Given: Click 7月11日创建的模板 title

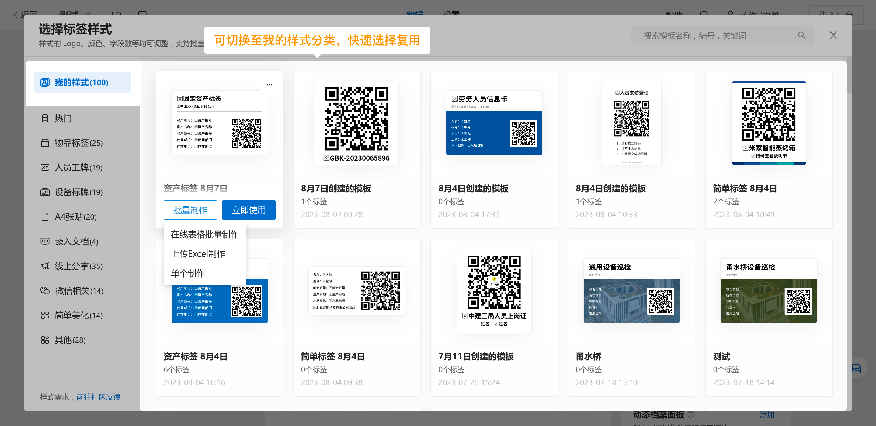Looking at the screenshot, I should click(x=476, y=357).
